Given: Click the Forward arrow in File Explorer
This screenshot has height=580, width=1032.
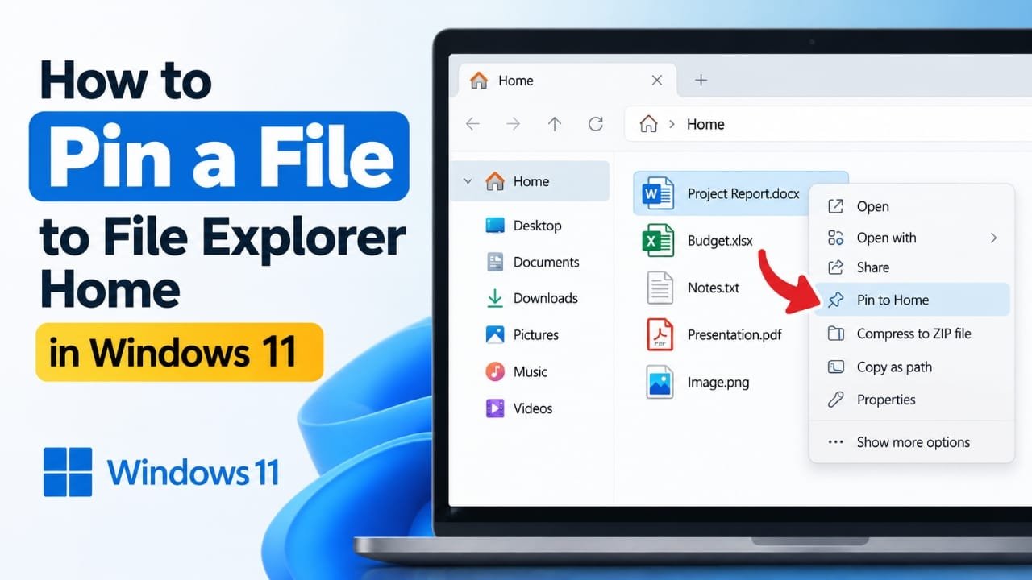Looking at the screenshot, I should pyautogui.click(x=513, y=124).
